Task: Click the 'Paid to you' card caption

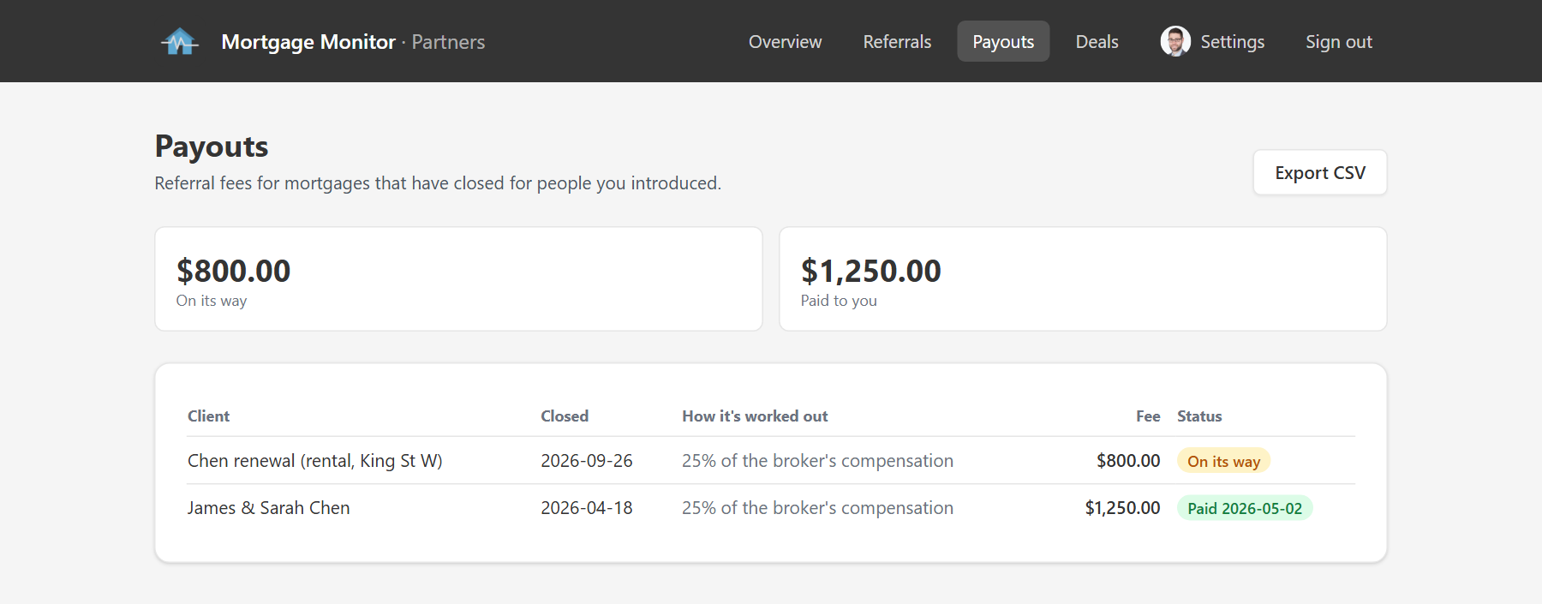Action: click(x=839, y=301)
